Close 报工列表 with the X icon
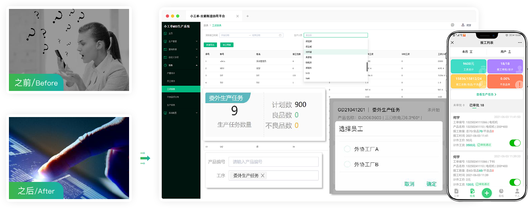This screenshot has width=528, height=208. tap(452, 43)
